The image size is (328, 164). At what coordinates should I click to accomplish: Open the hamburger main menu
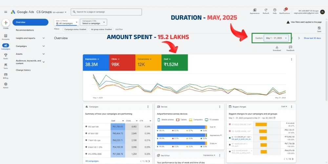coord(6,12)
